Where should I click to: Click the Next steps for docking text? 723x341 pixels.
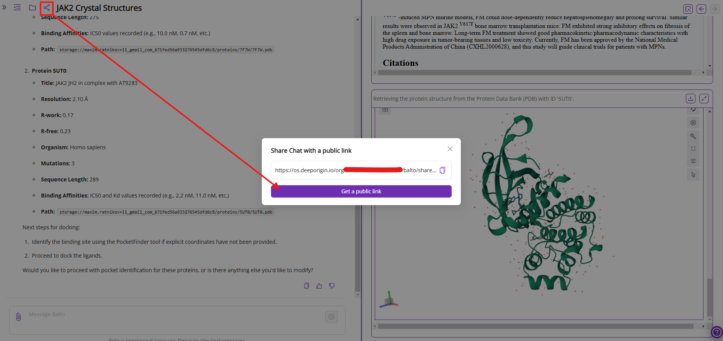[x=51, y=227]
